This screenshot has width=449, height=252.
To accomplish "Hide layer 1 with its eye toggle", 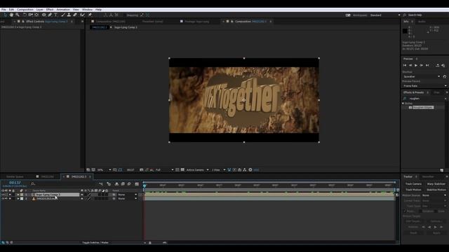I will (3, 195).
